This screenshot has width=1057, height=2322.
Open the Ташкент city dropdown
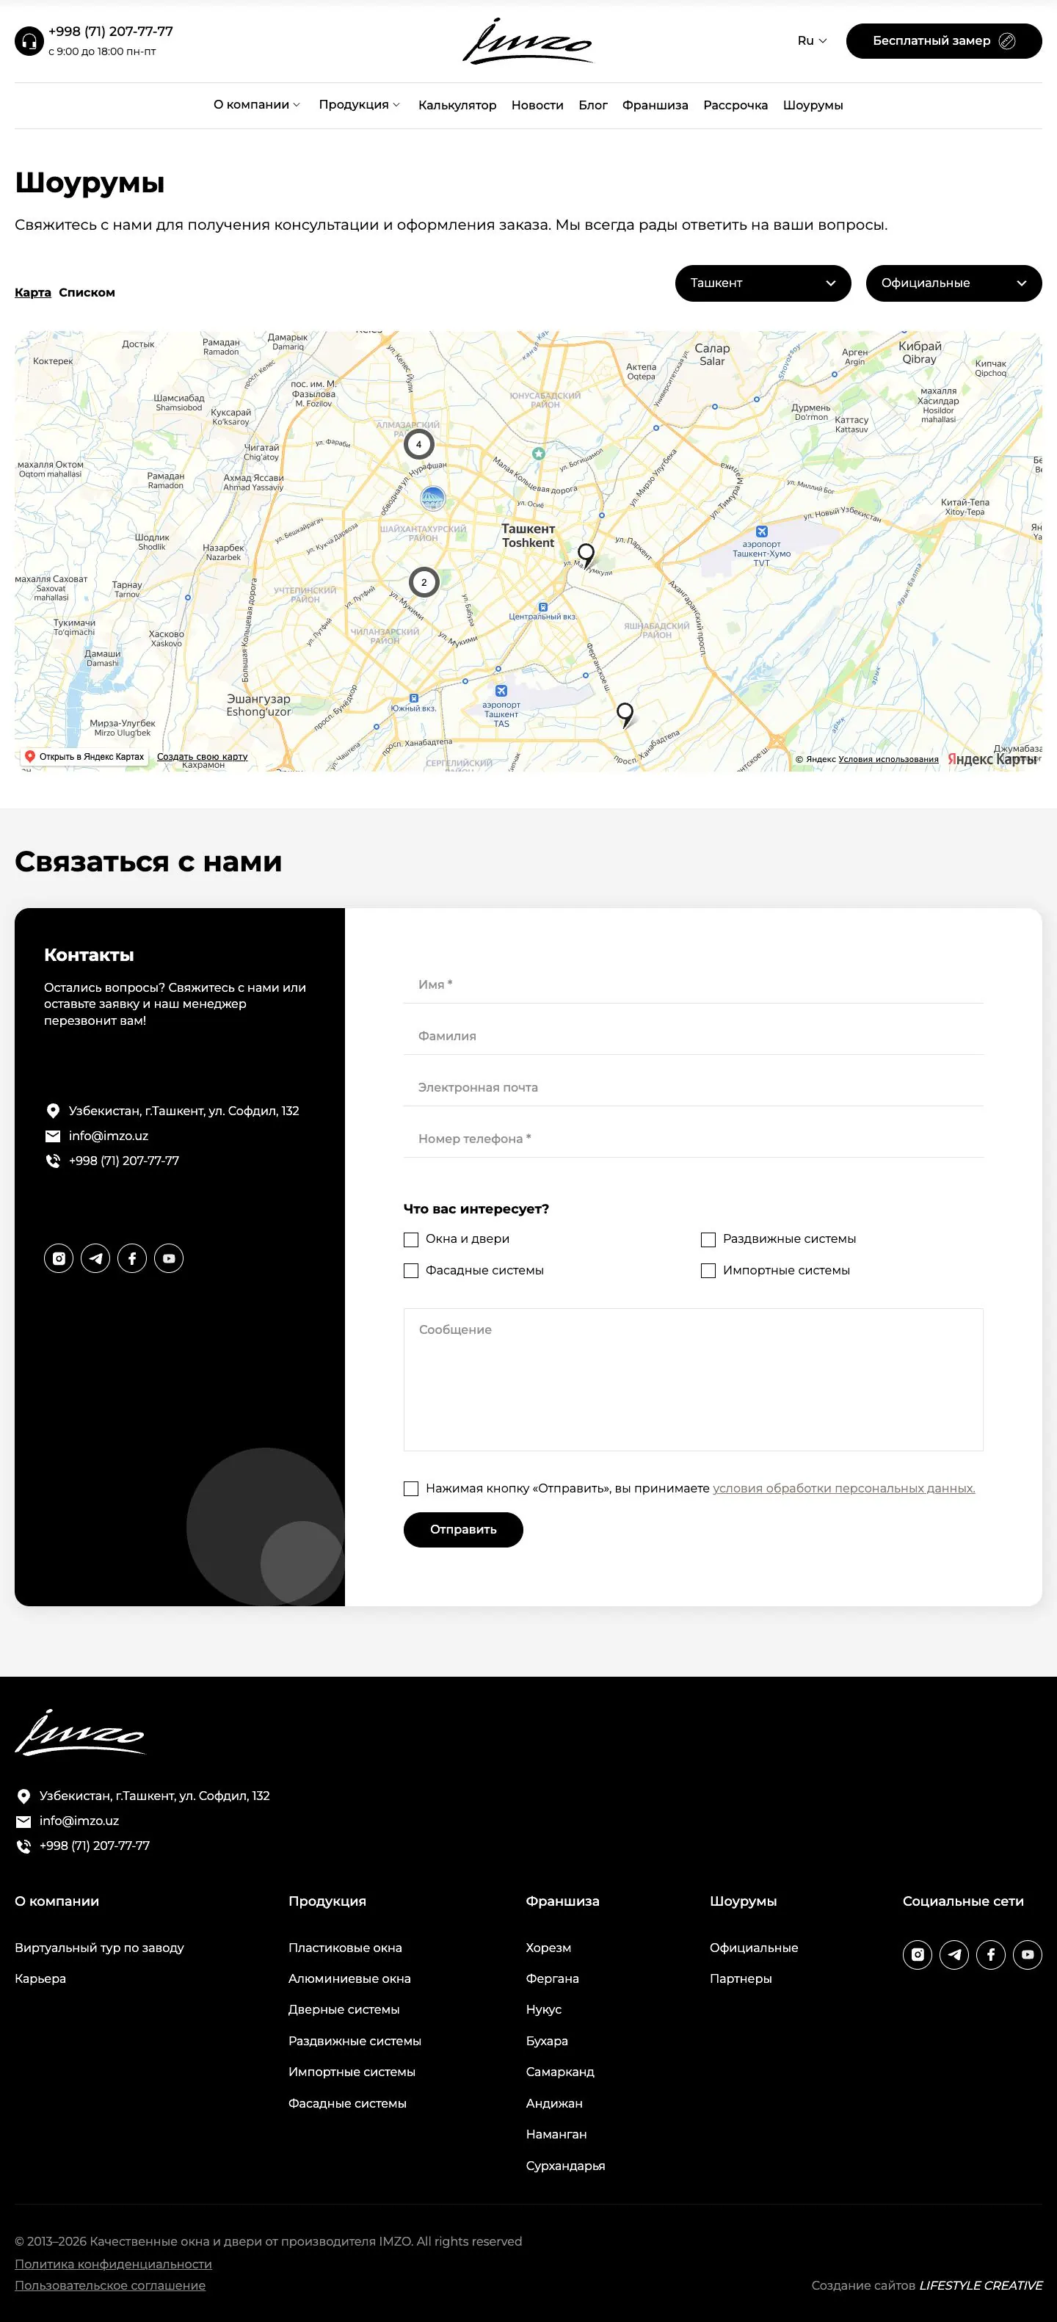(763, 283)
